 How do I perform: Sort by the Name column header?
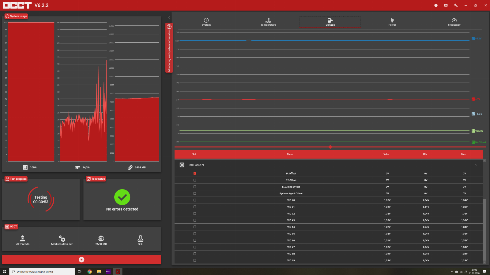(x=290, y=154)
